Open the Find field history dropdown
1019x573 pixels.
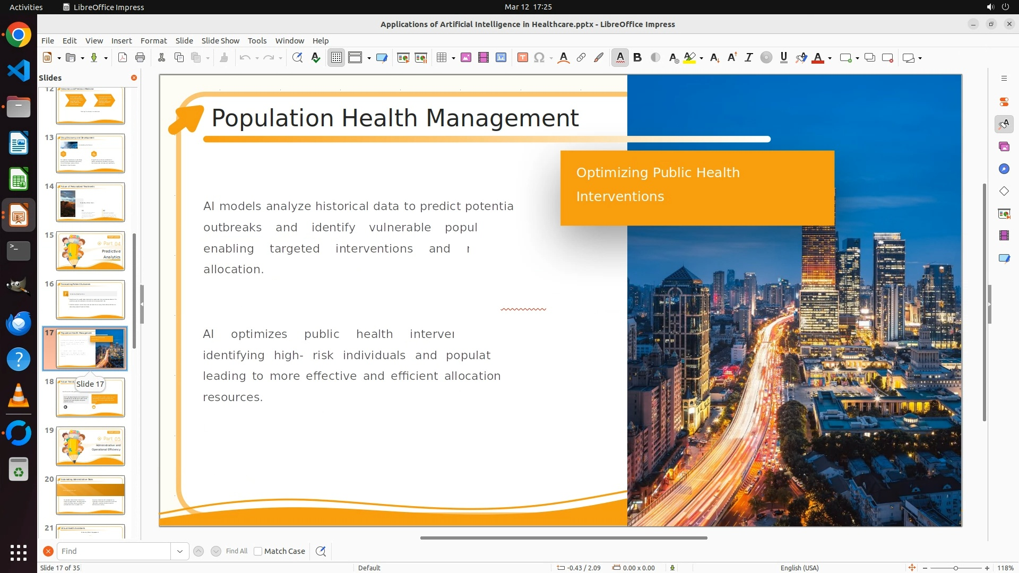pos(180,551)
